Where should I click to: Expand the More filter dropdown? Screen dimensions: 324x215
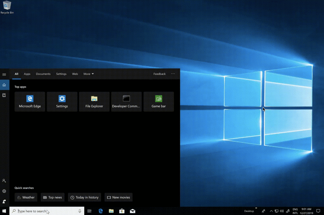88,74
